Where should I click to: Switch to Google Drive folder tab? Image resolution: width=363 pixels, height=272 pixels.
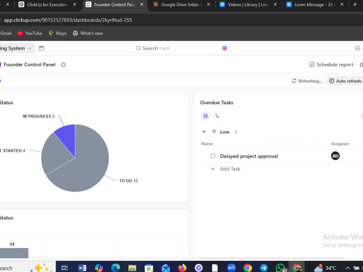point(182,5)
